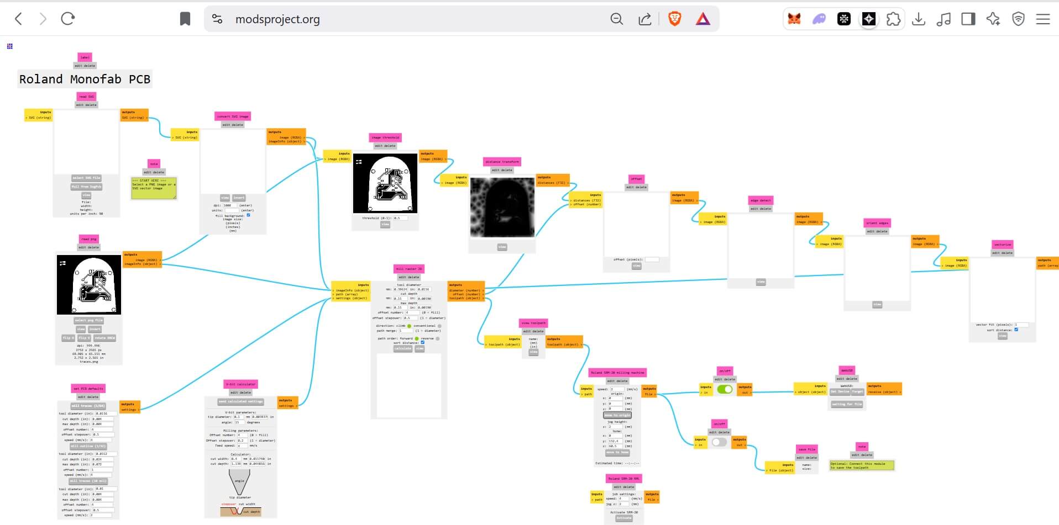This screenshot has width=1059, height=525.
Task: Click the distance transform preview image
Action: [x=502, y=208]
